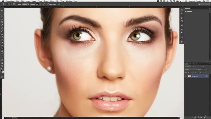Open the Layers panel menu
Viewport: 211px width, 119px height.
click(210, 64)
